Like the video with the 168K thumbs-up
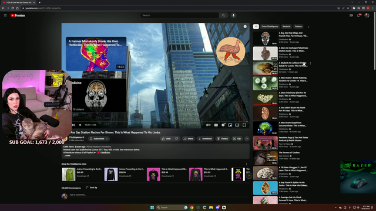Image resolution: width=376 pixels, height=211 pixels. tap(166, 139)
